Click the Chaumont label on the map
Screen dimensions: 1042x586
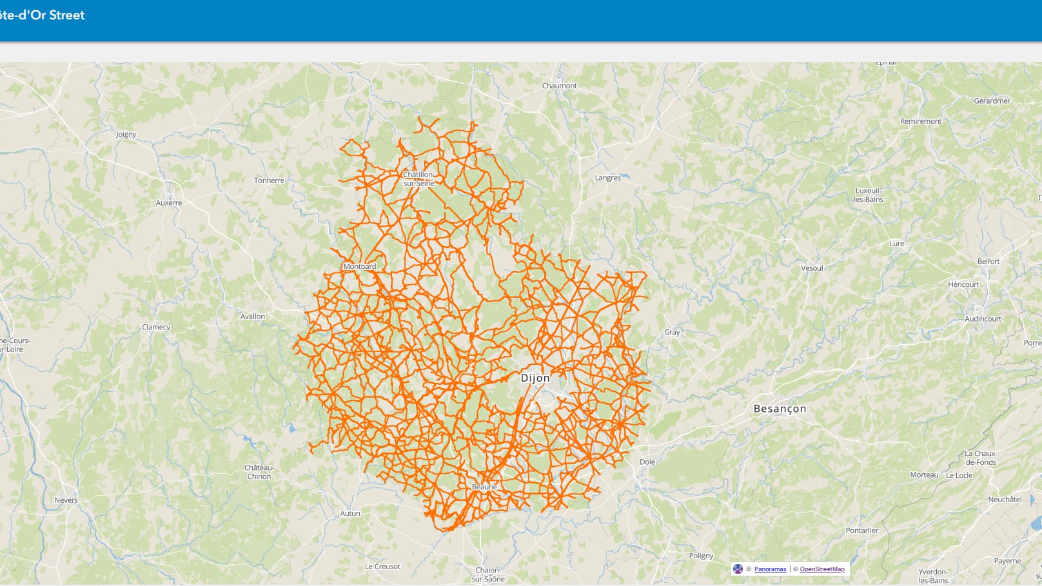coord(560,86)
